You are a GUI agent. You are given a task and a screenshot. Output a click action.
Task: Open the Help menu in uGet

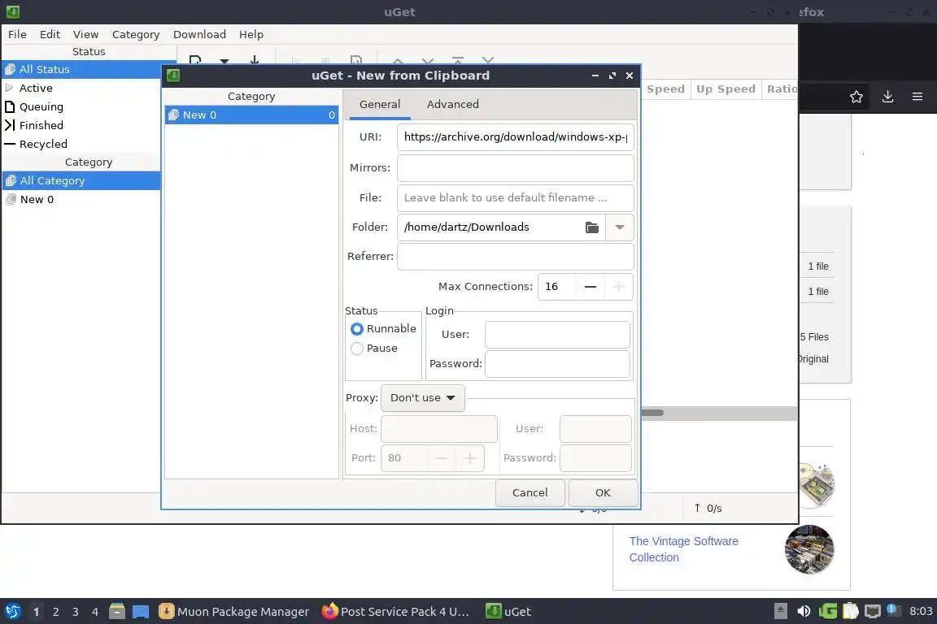coord(251,35)
